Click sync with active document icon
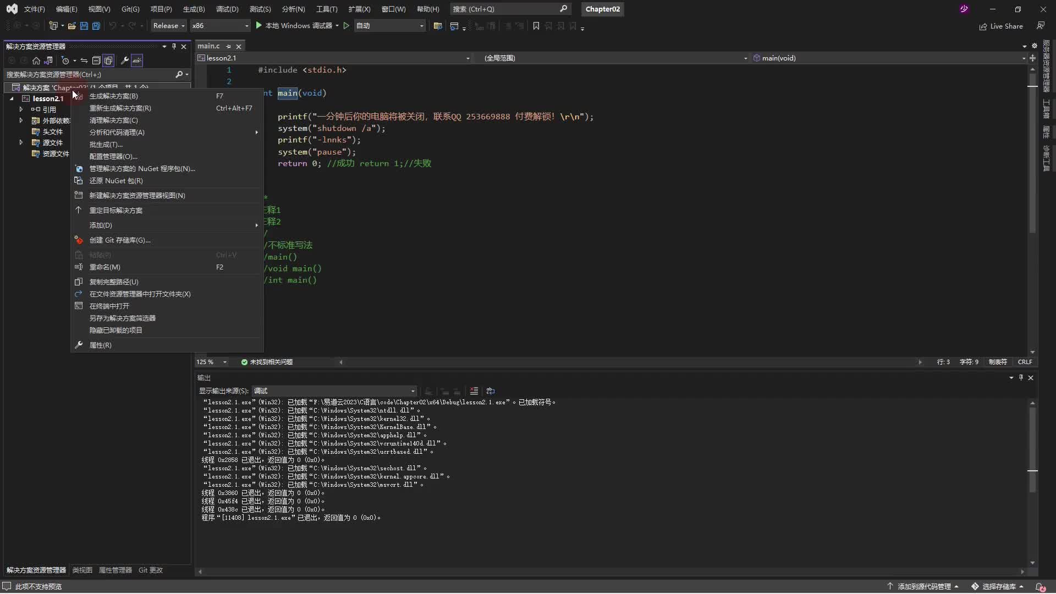The image size is (1056, 594). point(84,61)
